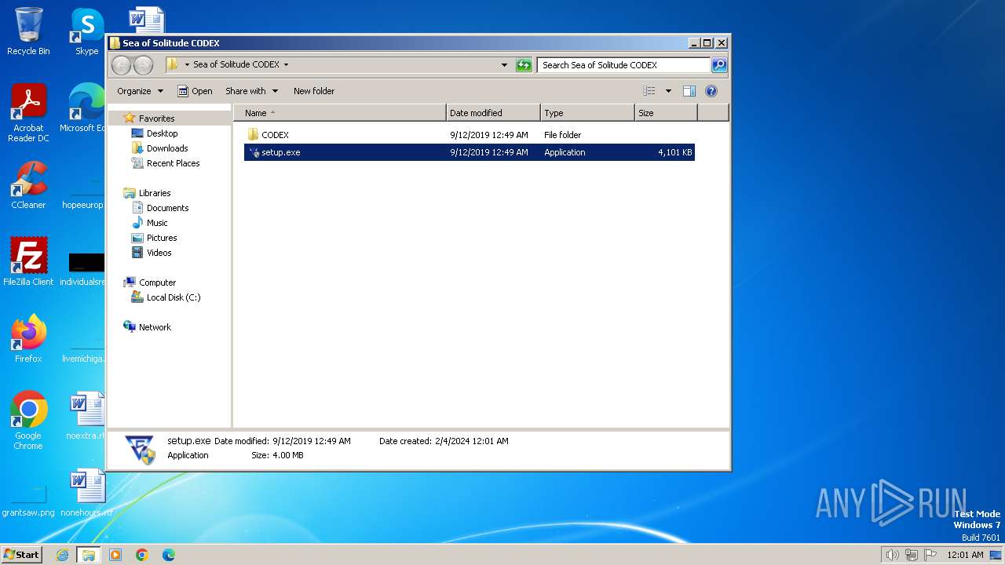
Task: Click the Videos library icon
Action: pyautogui.click(x=137, y=253)
